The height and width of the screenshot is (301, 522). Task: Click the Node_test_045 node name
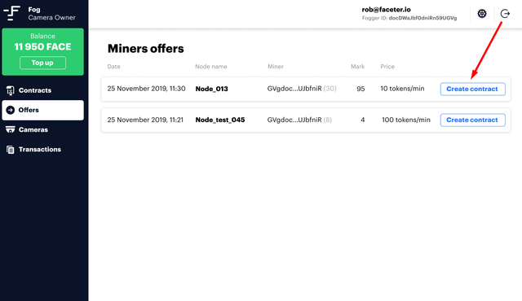[x=220, y=120]
